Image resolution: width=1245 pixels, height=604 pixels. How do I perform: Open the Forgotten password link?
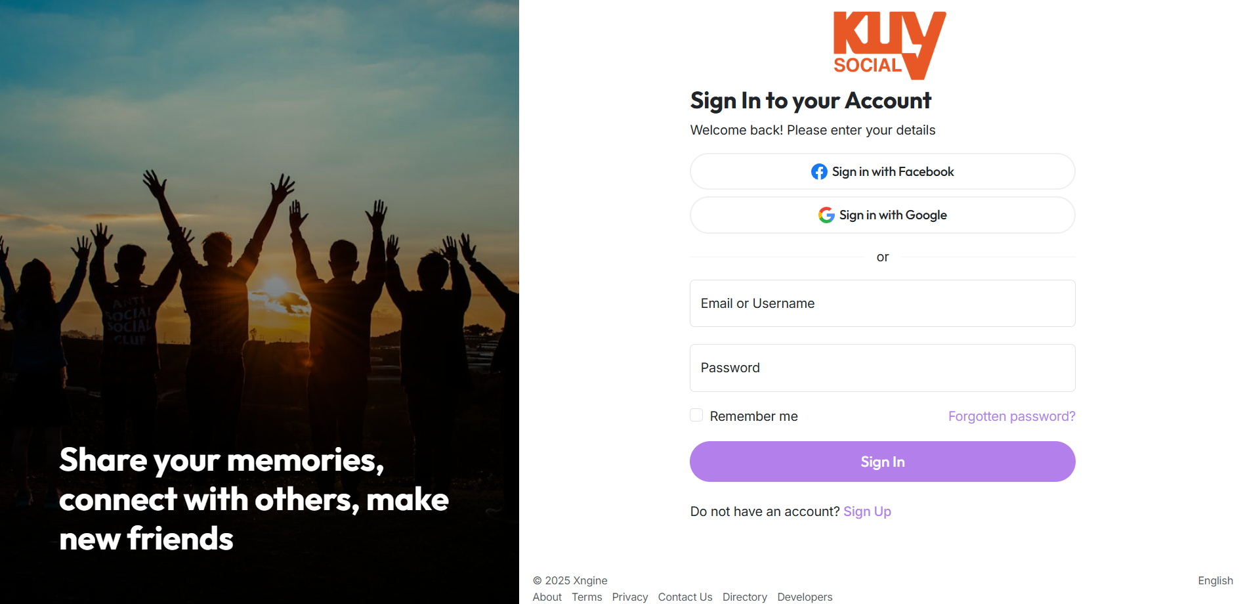coord(1011,416)
